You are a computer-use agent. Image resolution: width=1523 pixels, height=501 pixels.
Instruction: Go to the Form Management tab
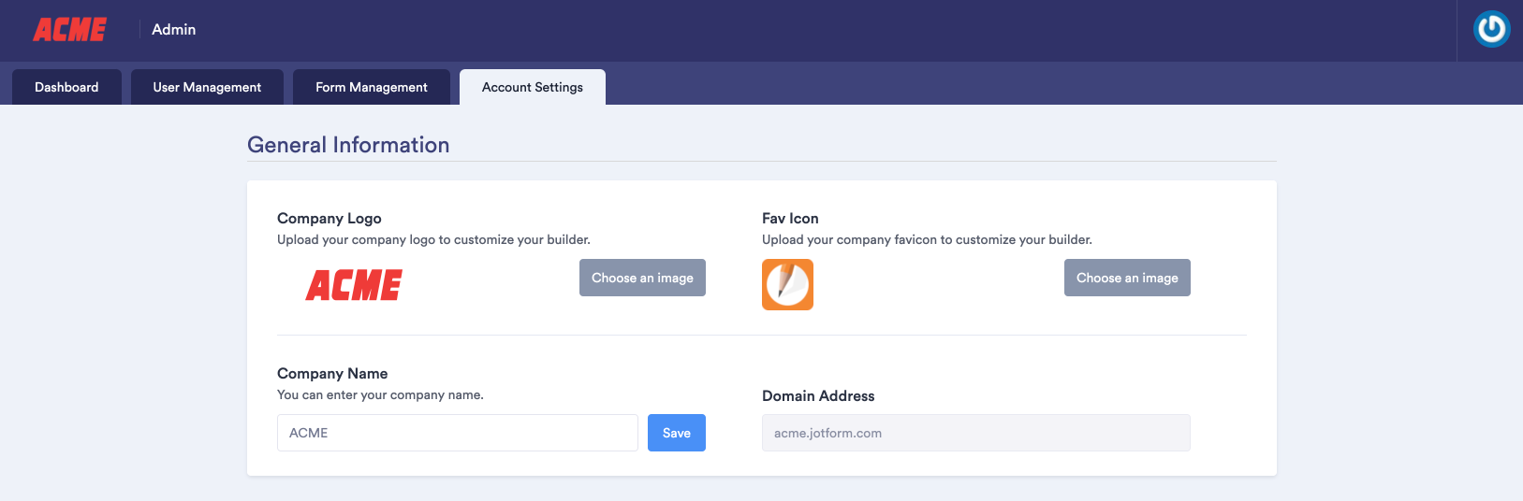coord(372,87)
